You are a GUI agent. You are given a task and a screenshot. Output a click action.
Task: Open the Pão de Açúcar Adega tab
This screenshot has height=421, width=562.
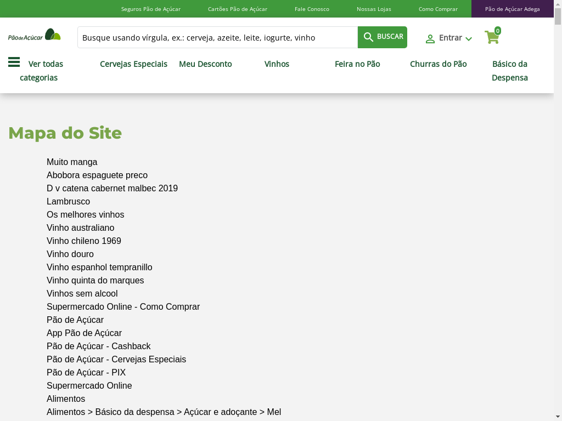click(512, 9)
